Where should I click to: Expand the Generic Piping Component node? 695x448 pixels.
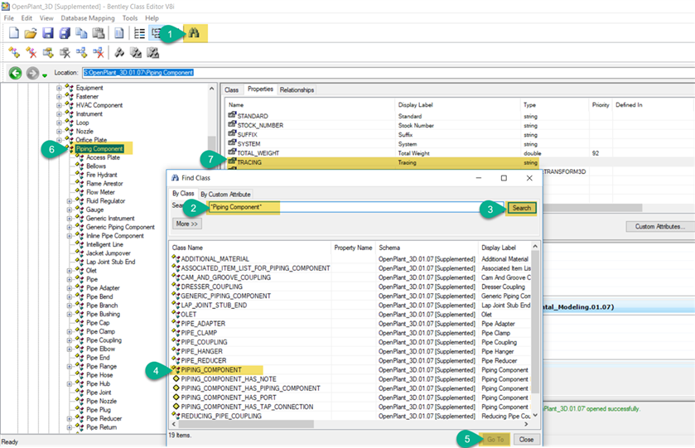point(69,228)
